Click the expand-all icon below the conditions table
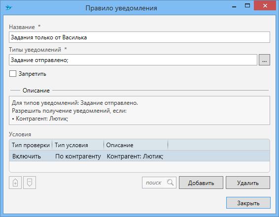This screenshot has width=279, height=217. (15, 183)
